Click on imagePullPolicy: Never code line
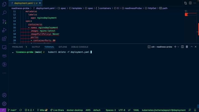199x112 pixels. [x=45, y=34]
